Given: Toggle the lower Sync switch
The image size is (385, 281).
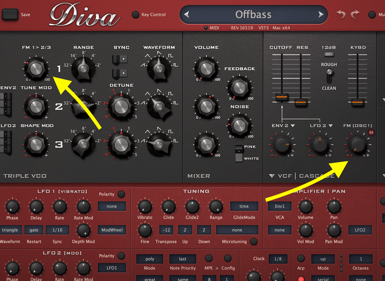Looking at the screenshot, I should (120, 73).
